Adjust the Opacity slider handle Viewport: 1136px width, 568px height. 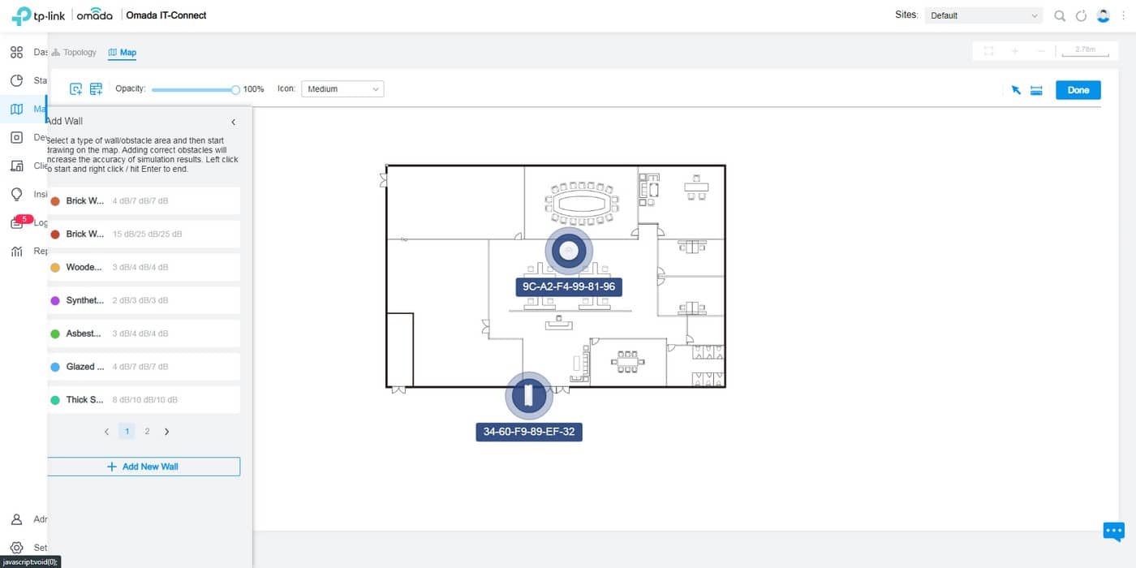(x=235, y=90)
